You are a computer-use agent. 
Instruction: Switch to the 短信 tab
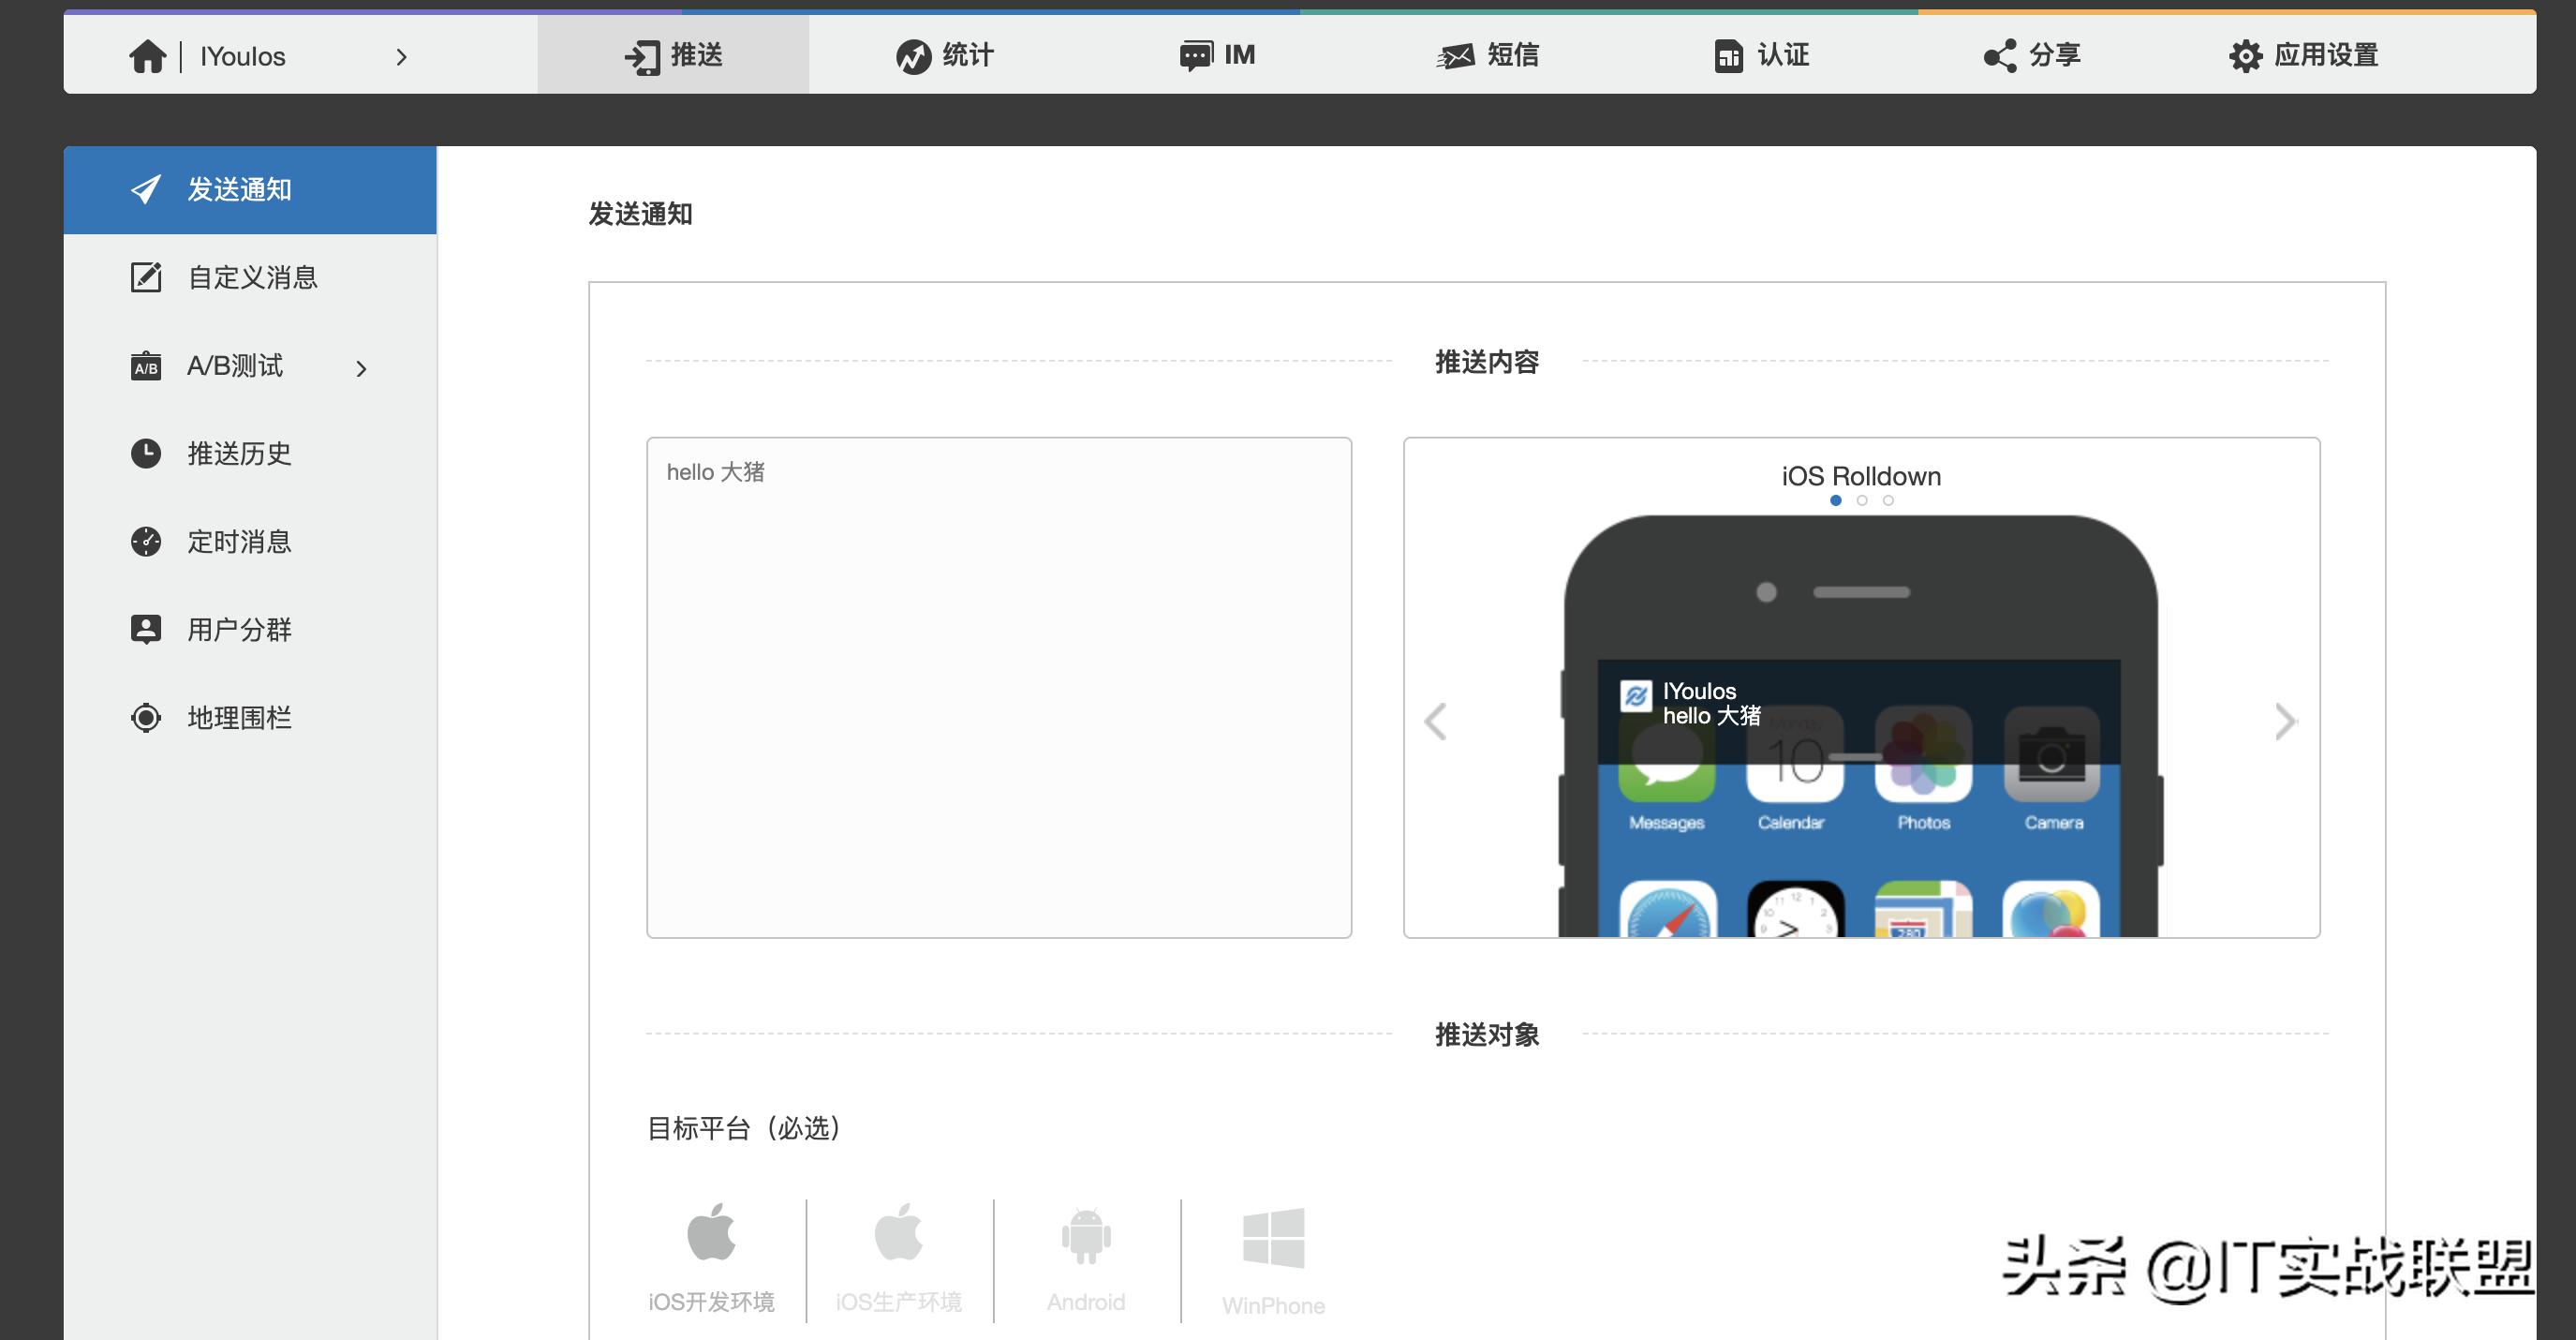pyautogui.click(x=1489, y=55)
